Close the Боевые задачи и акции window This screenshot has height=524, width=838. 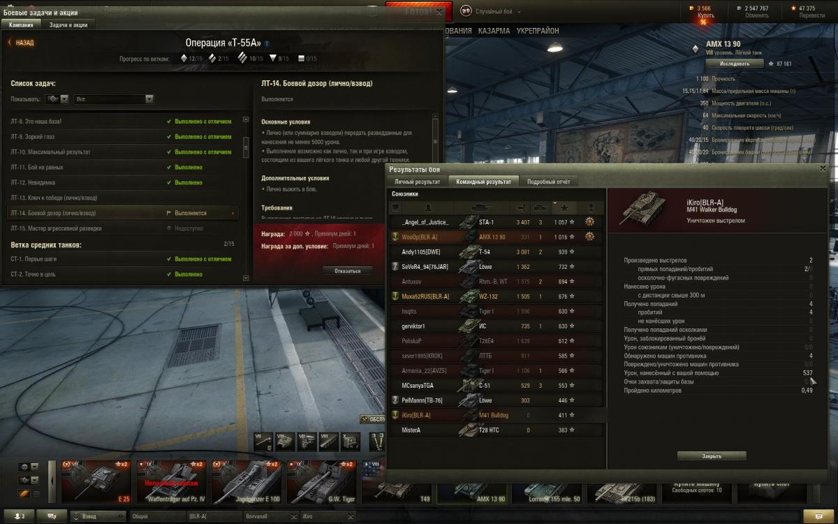click(439, 12)
